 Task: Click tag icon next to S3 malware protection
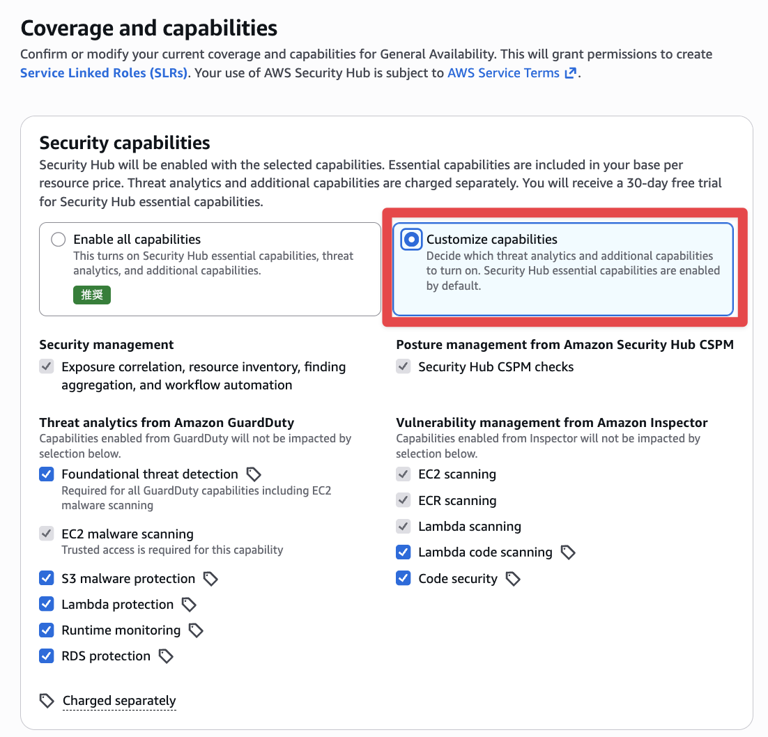pos(210,579)
